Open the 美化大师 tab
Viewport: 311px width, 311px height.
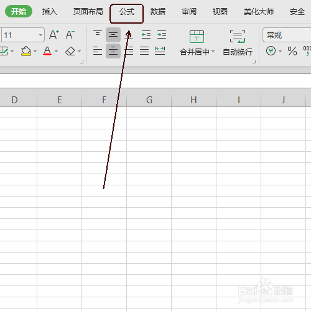point(259,12)
